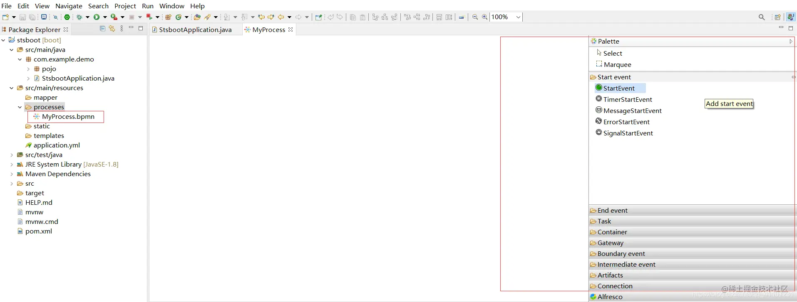Expand the Container palette drawer

coord(692,232)
